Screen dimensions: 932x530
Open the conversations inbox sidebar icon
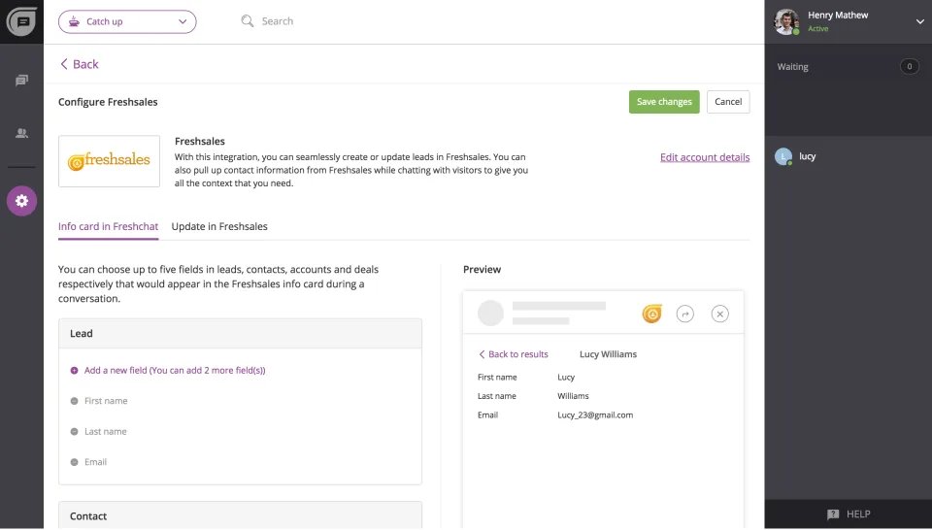tap(21, 81)
